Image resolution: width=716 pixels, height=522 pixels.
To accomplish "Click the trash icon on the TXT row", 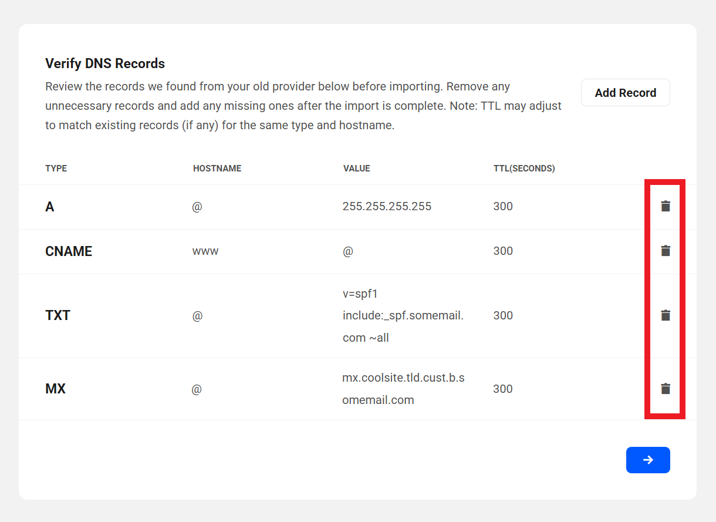I will point(666,315).
